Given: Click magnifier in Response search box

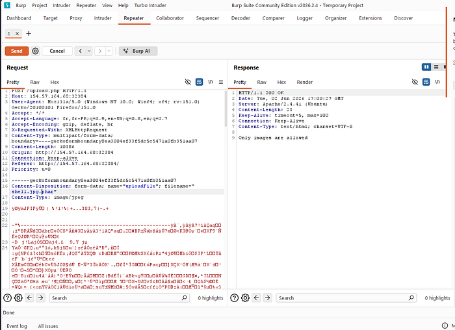Looking at the screenshot, I should [411, 298].
